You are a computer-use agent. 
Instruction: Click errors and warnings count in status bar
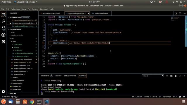[15, 97]
